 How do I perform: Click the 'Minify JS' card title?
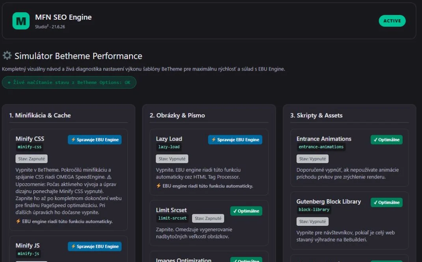[x=28, y=245]
